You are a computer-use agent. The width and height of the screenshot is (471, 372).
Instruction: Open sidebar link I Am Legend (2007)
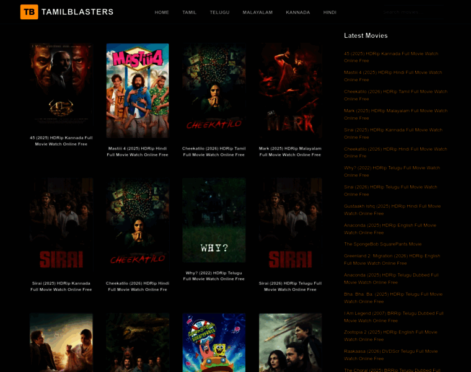[394, 317]
